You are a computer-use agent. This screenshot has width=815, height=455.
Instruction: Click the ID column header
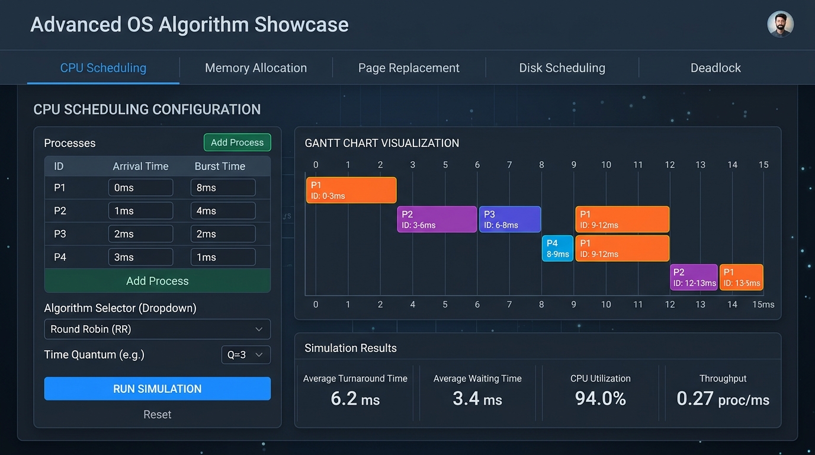59,166
